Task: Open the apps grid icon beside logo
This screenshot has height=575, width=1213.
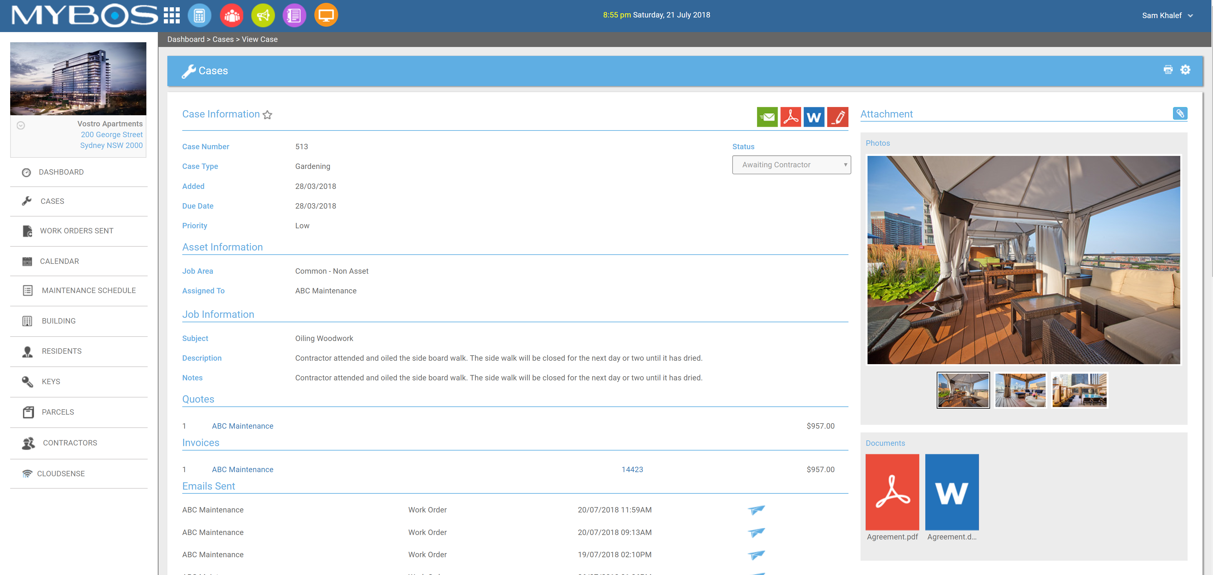Action: 171,16
